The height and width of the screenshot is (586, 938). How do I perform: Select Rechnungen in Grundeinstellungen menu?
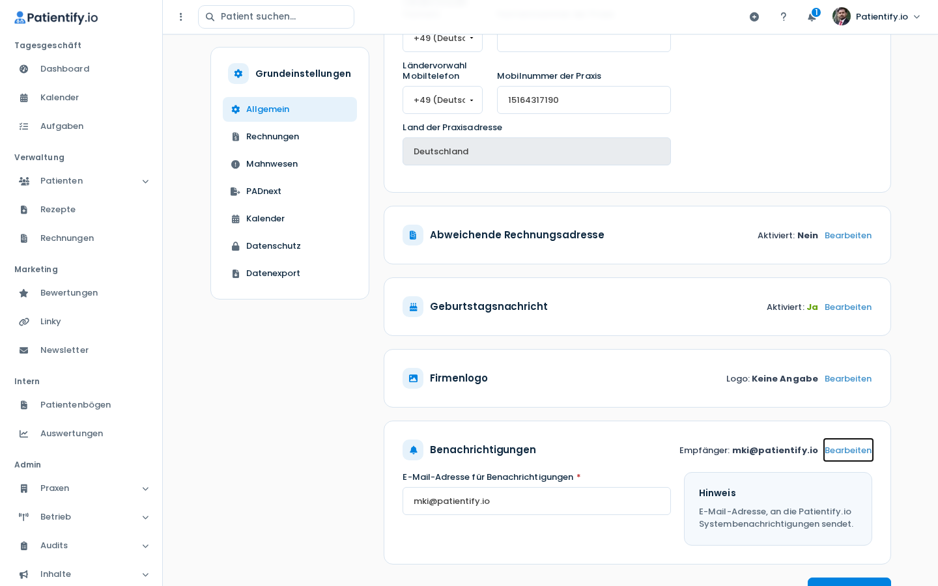coord(290,137)
